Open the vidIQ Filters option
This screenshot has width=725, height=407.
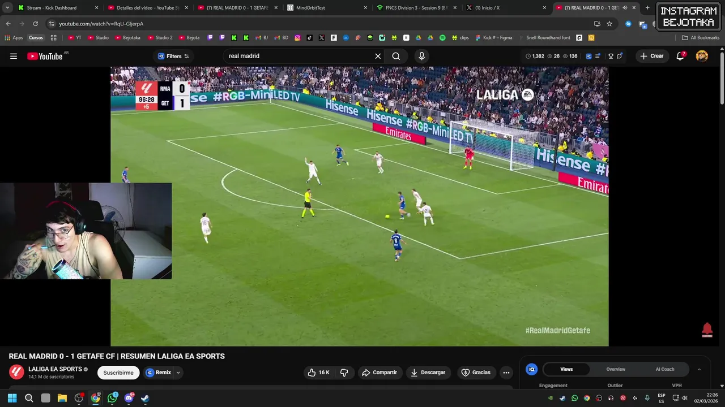[173, 56]
